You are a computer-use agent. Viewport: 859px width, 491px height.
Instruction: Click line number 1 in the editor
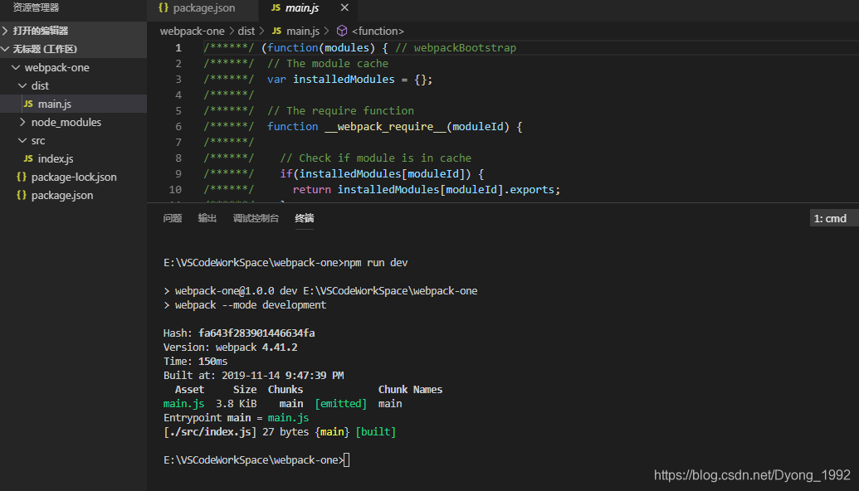click(x=178, y=47)
